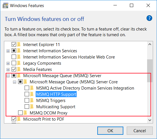
Task: Click the Legacy Components folder icon
Action: pos(19,63)
